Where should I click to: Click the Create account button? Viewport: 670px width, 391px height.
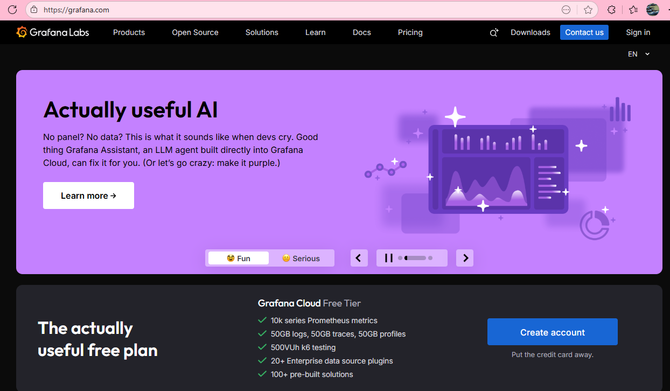pyautogui.click(x=553, y=332)
